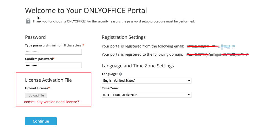The image size is (263, 133).
Task: Click the Type password label
Action: tap(36, 45)
